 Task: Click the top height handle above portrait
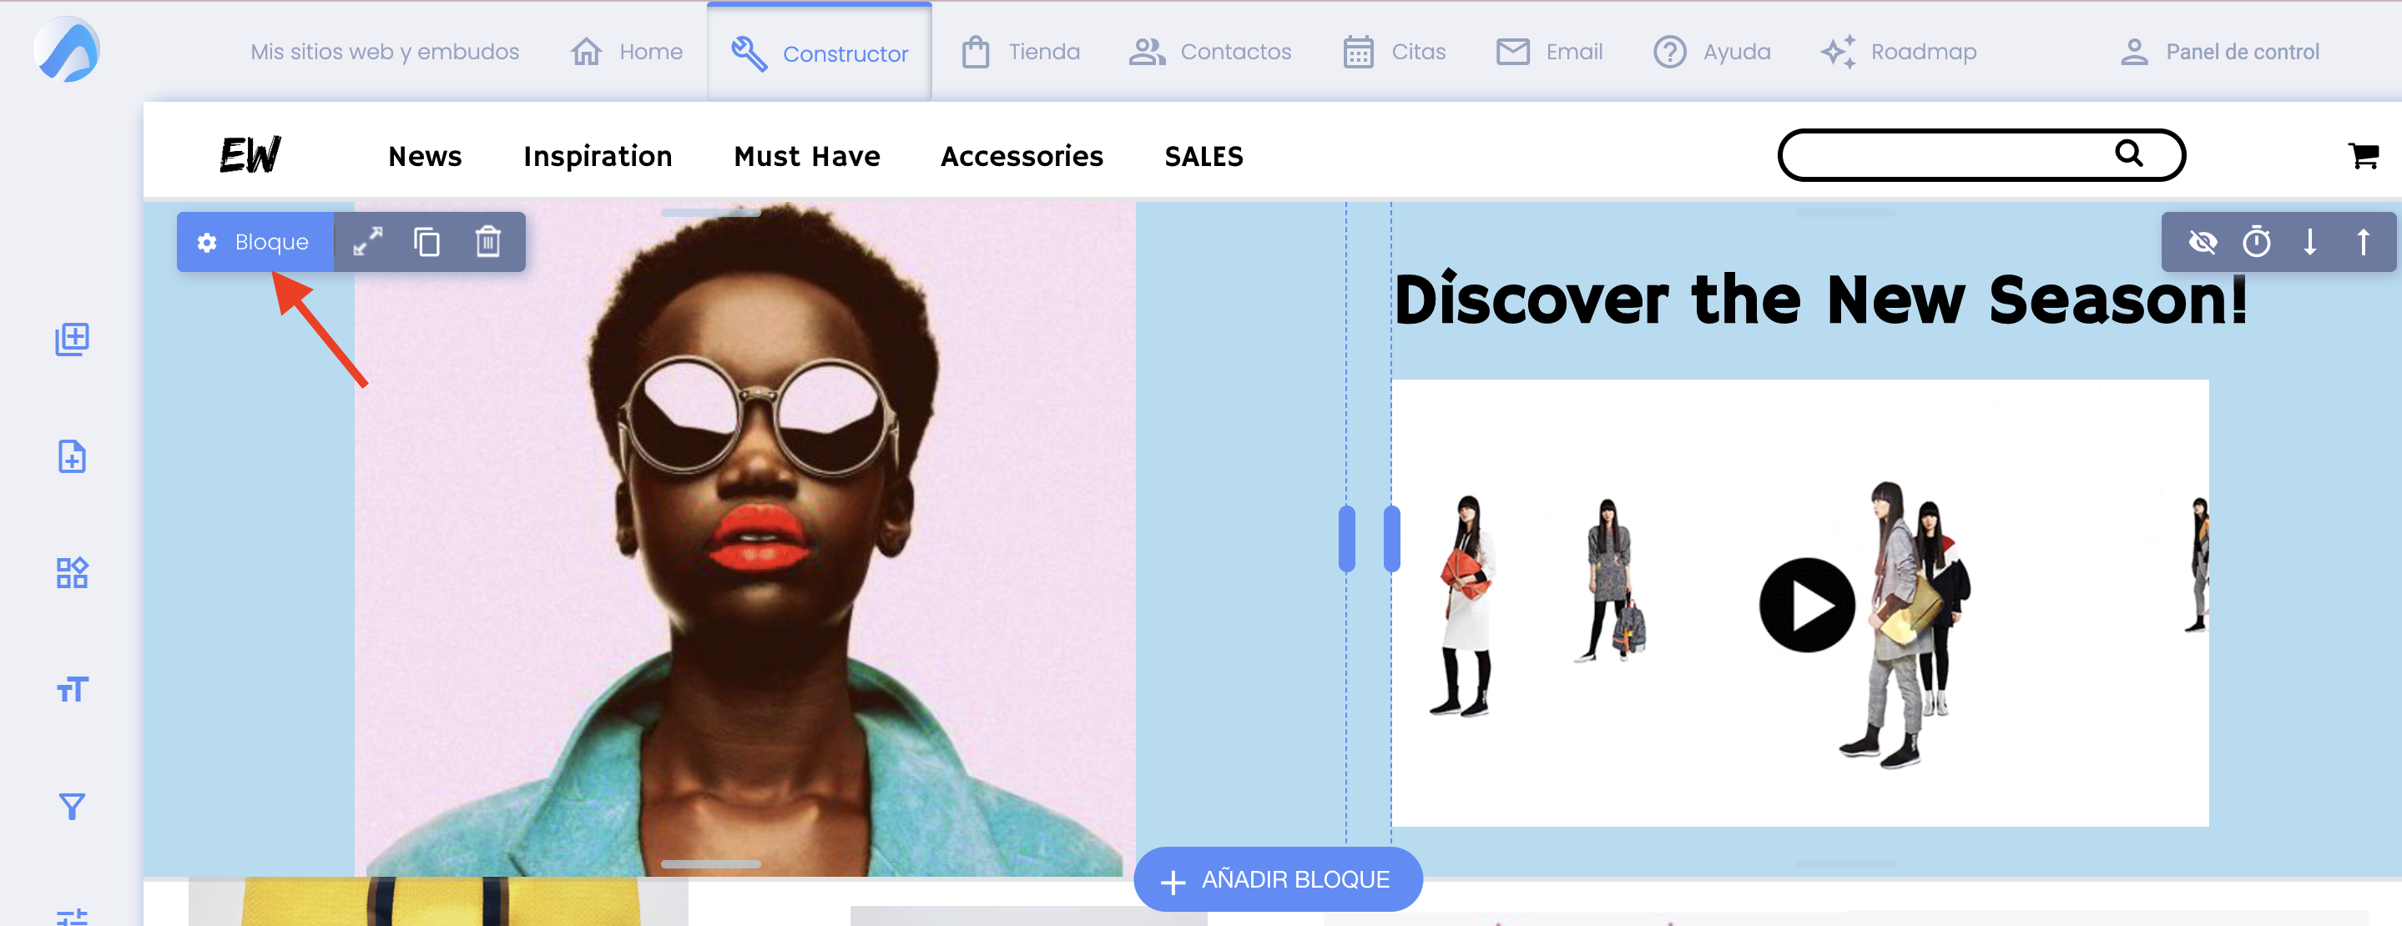[710, 213]
